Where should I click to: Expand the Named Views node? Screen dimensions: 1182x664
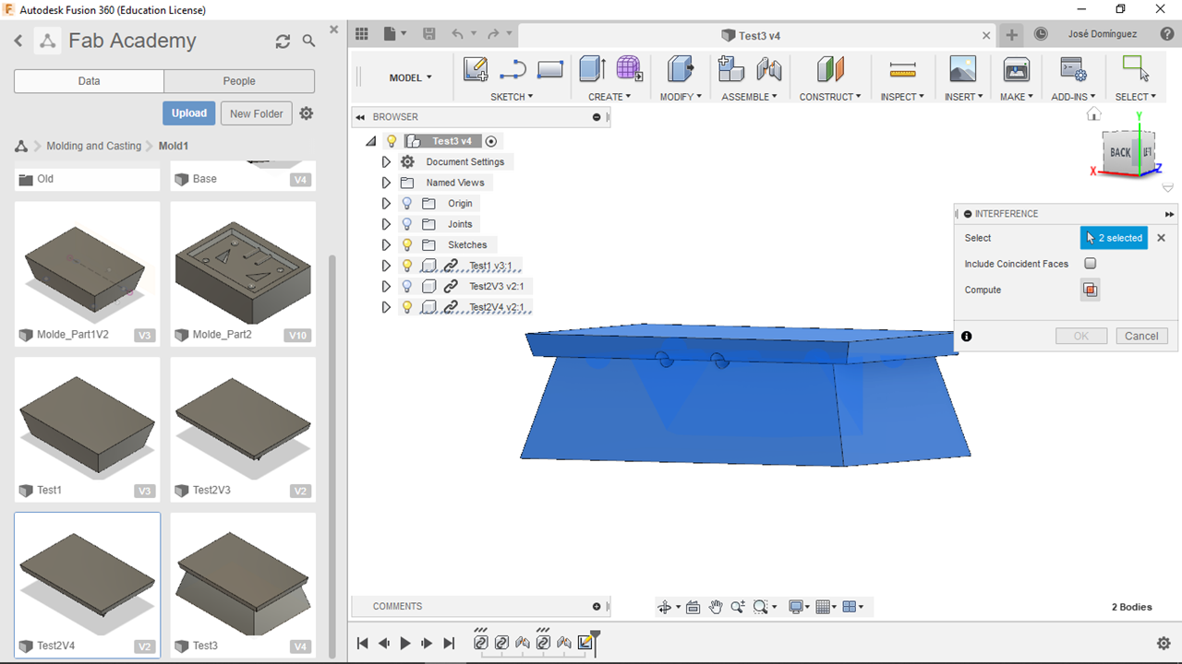pyautogui.click(x=386, y=183)
